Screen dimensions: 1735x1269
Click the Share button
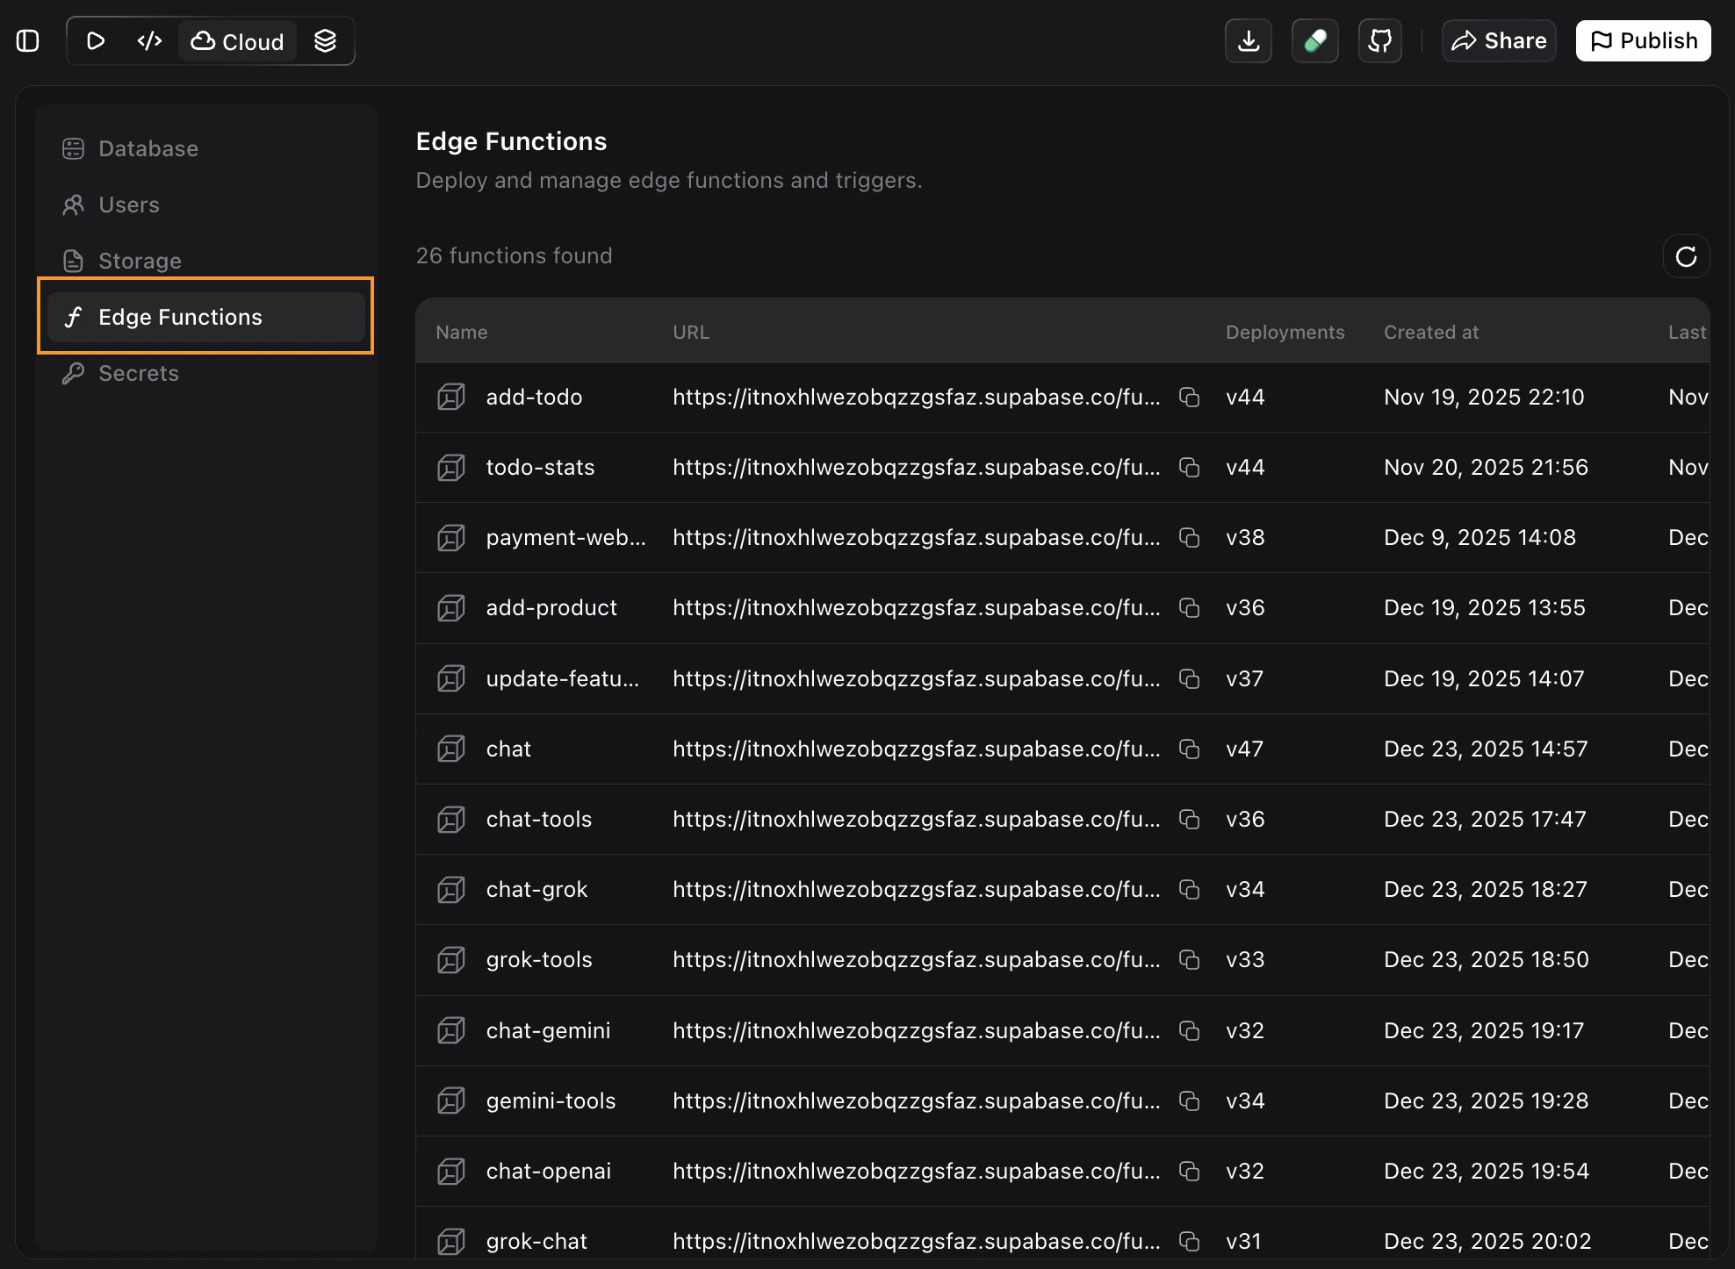coord(1498,40)
